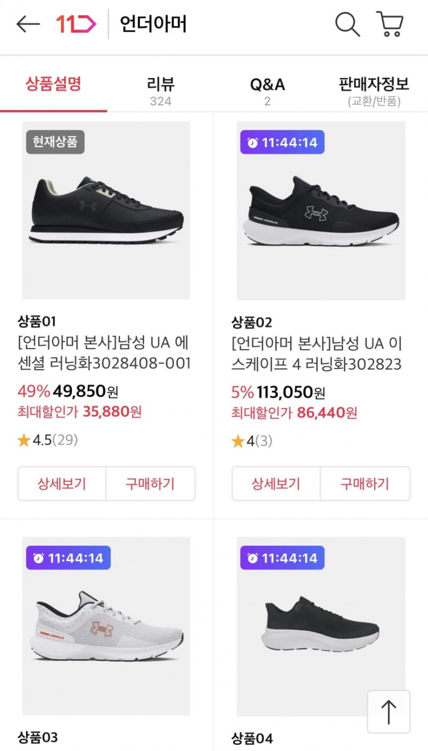The width and height of the screenshot is (428, 751).
Task: Open search with the magnifier icon
Action: coord(348,24)
